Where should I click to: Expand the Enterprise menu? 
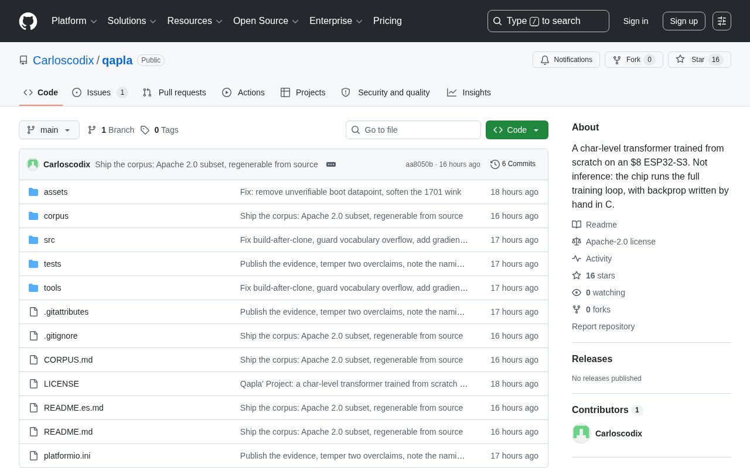point(336,21)
